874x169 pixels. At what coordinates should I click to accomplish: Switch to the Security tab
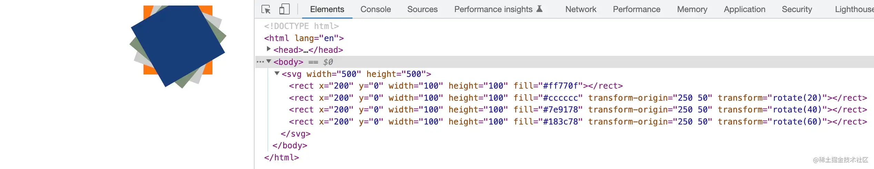[x=796, y=9]
